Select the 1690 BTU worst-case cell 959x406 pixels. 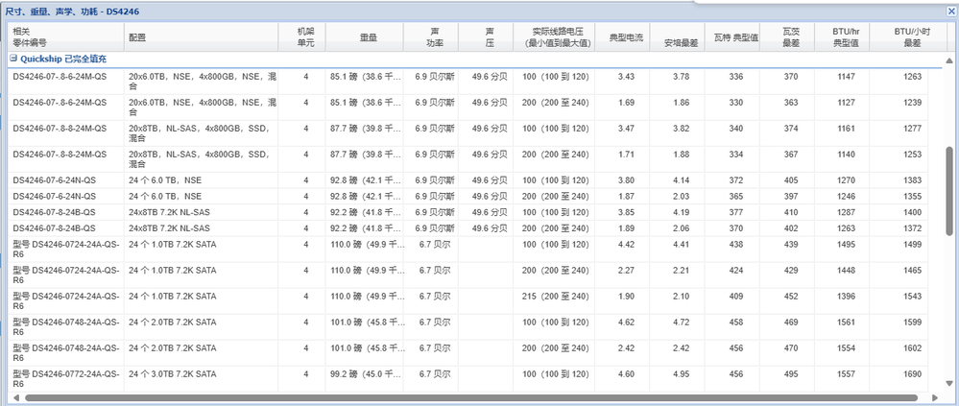[x=912, y=374]
